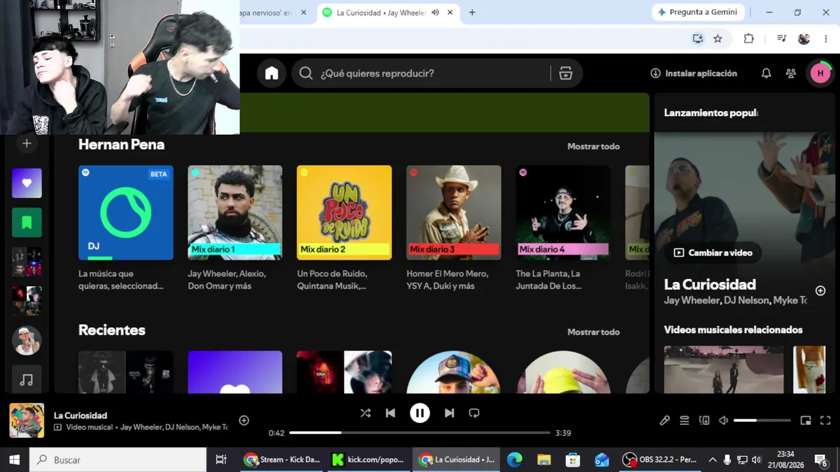
Task: Add La Curiosidad to library from the right panel
Action: (820, 290)
